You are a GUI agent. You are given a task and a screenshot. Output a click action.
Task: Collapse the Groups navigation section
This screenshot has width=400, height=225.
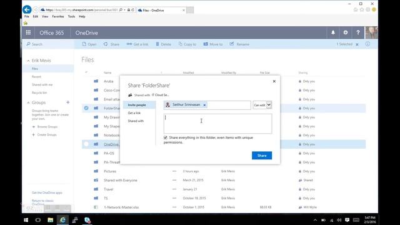coord(28,102)
